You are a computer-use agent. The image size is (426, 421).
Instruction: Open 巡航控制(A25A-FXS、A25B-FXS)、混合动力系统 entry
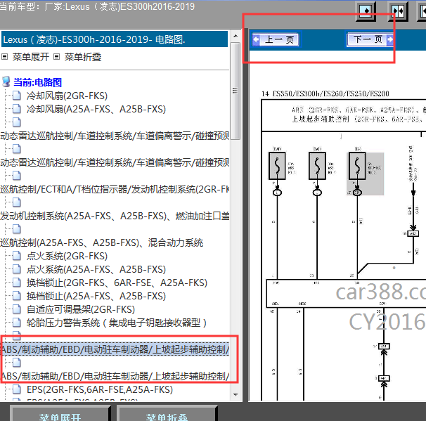102,242
